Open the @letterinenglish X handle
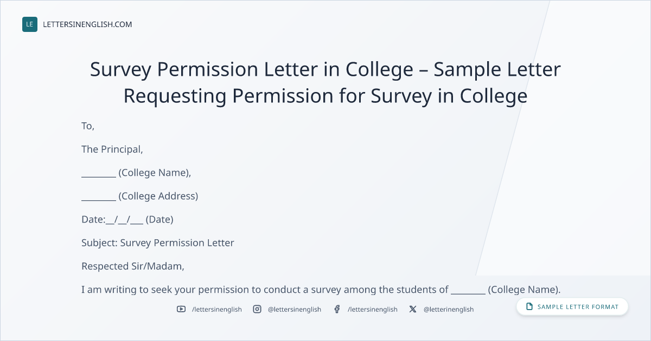This screenshot has height=341, width=651. pos(449,309)
